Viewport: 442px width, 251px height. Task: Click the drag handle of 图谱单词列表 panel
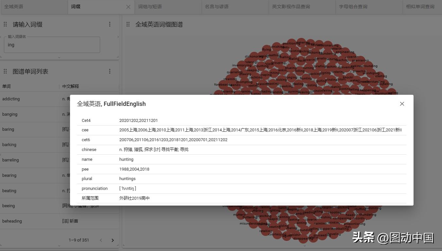pos(5,71)
